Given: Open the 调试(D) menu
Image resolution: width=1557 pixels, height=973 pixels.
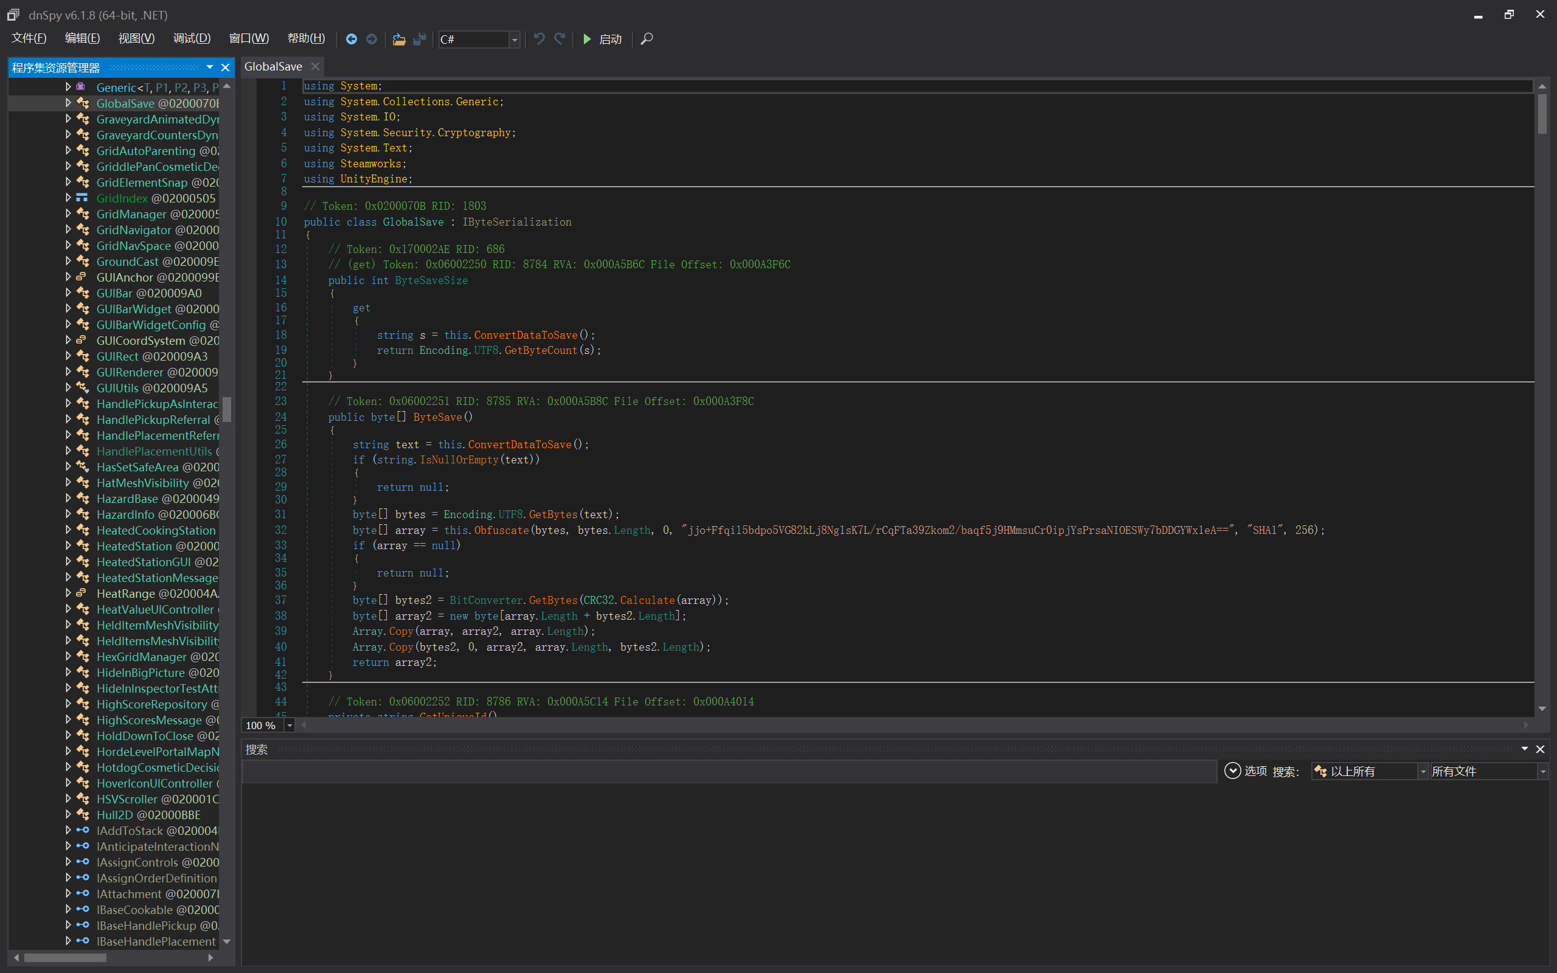Looking at the screenshot, I should click(192, 38).
